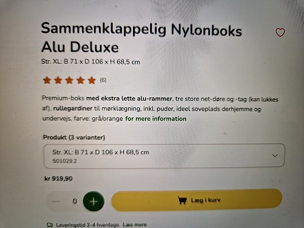Click the 'Produkt (3 varianter)' label
304x228 pixels.
click(74, 138)
